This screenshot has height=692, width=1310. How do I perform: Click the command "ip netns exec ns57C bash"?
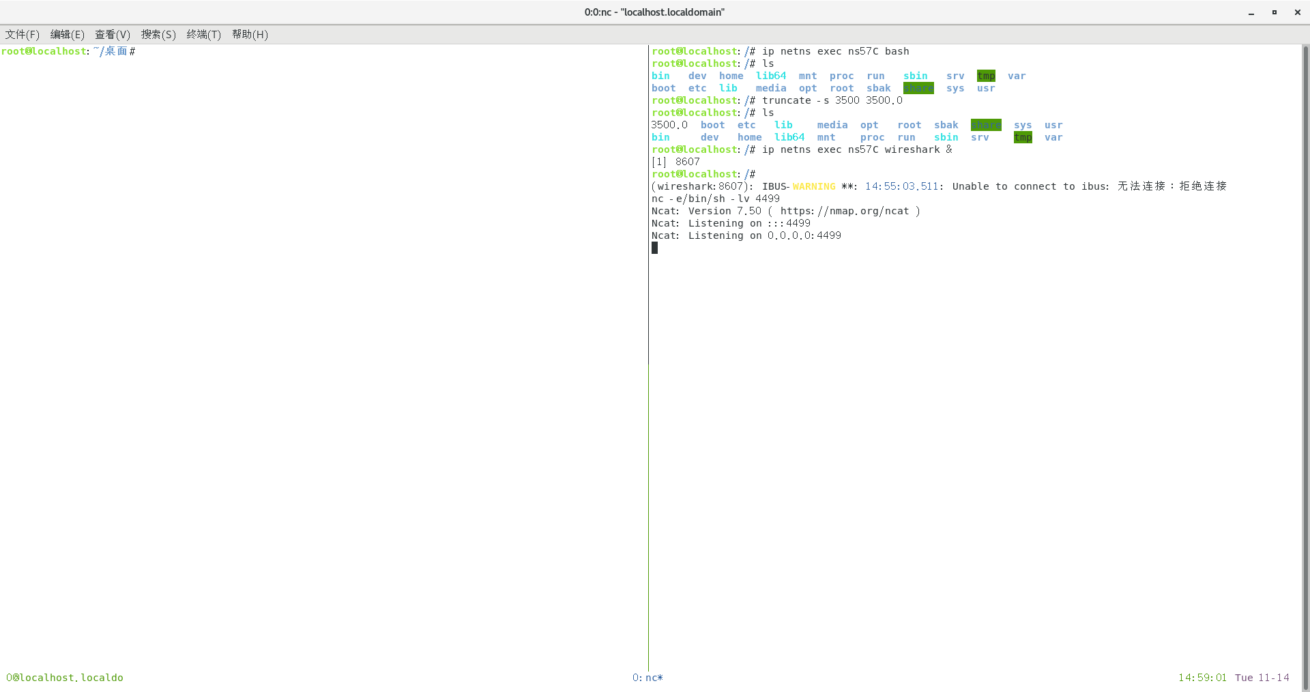tap(836, 51)
